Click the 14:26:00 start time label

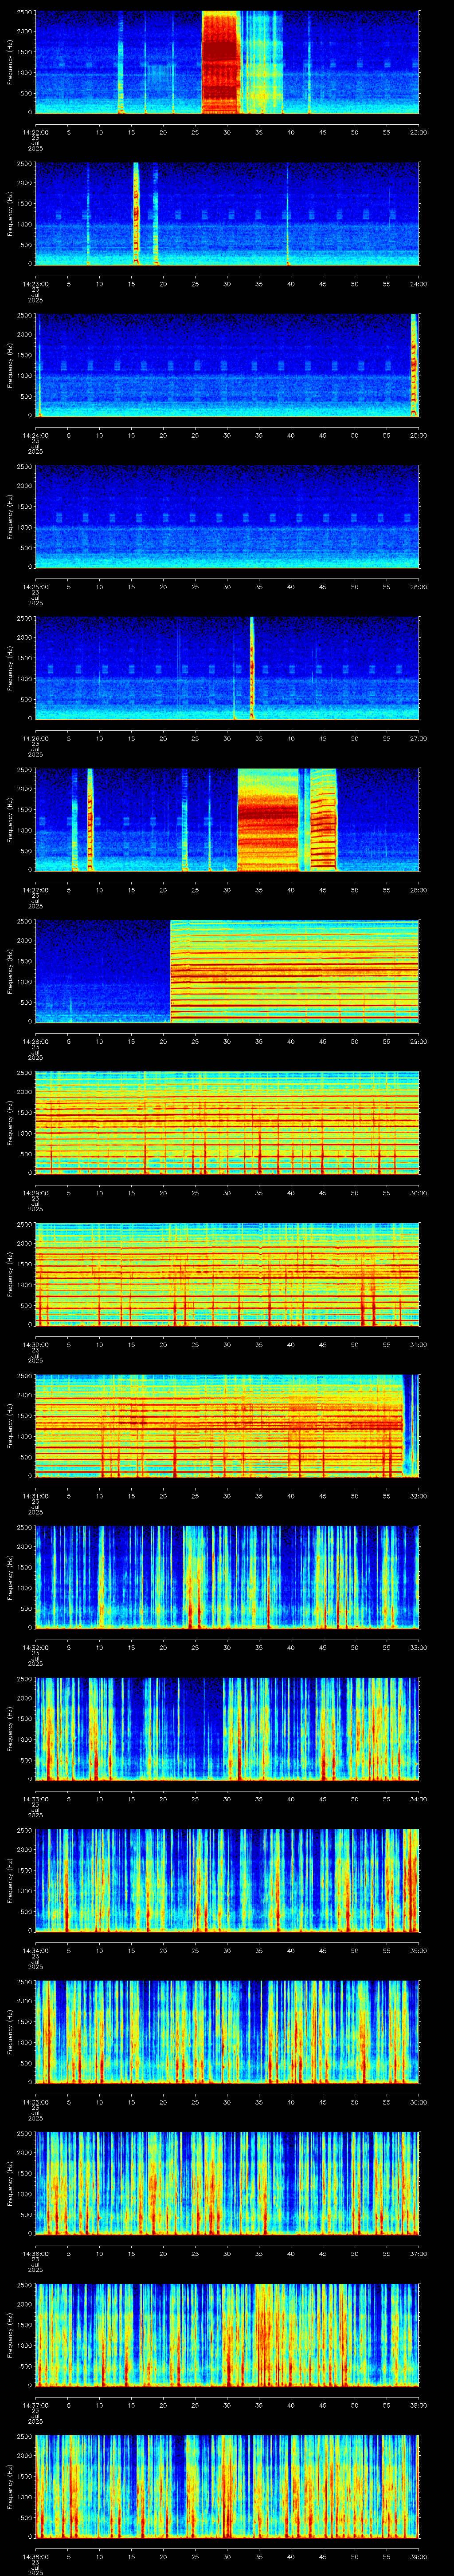[x=35, y=738]
